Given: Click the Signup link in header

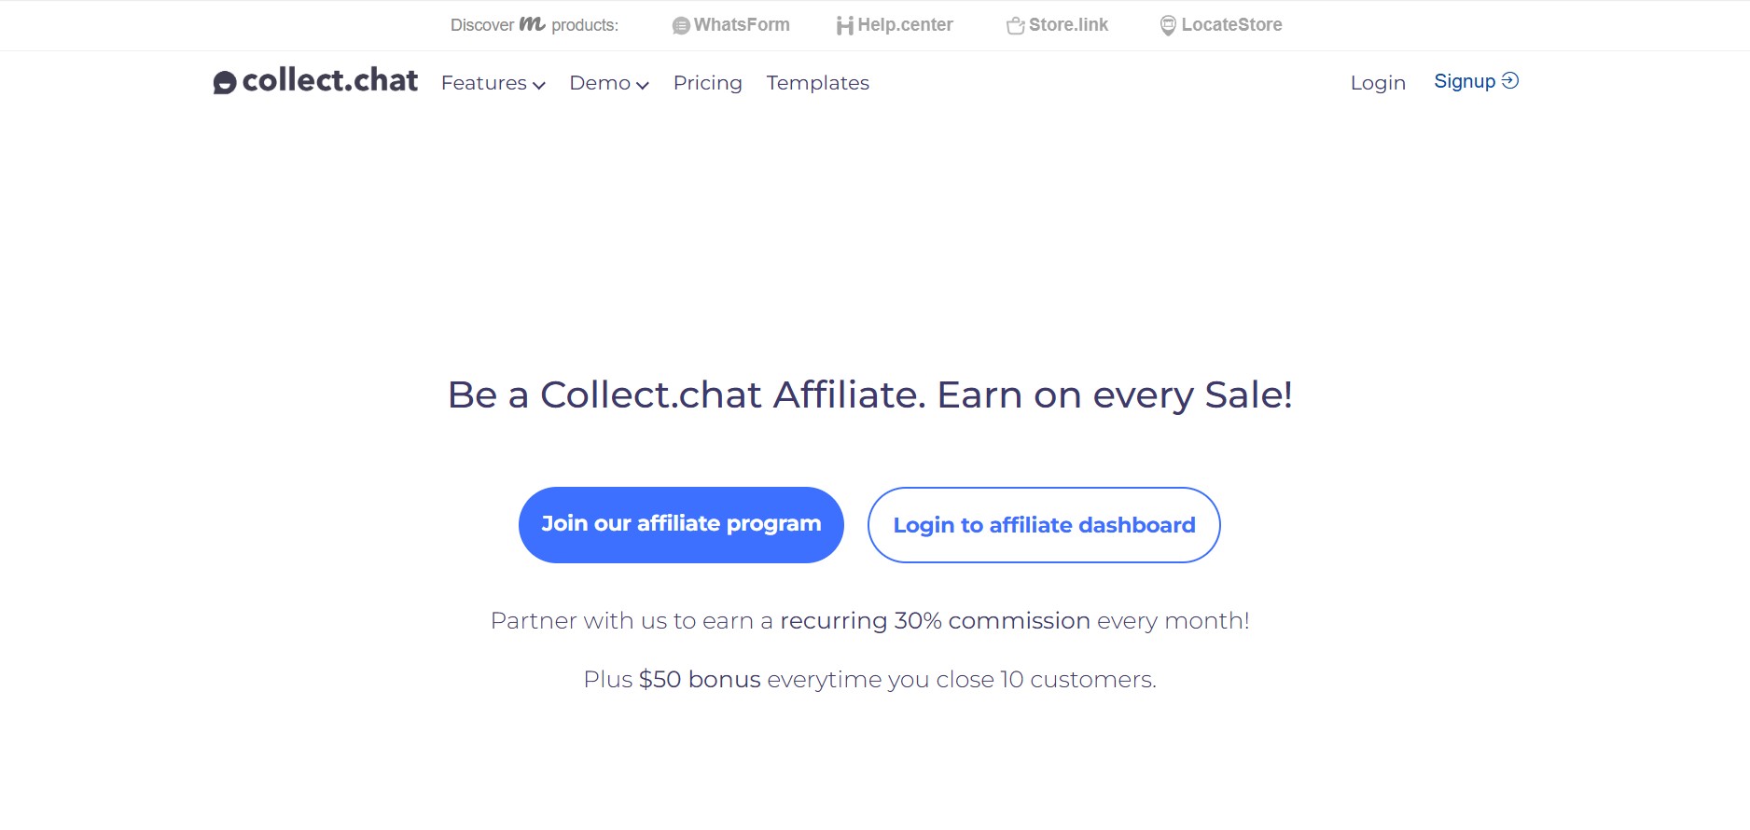Looking at the screenshot, I should pos(1465,80).
